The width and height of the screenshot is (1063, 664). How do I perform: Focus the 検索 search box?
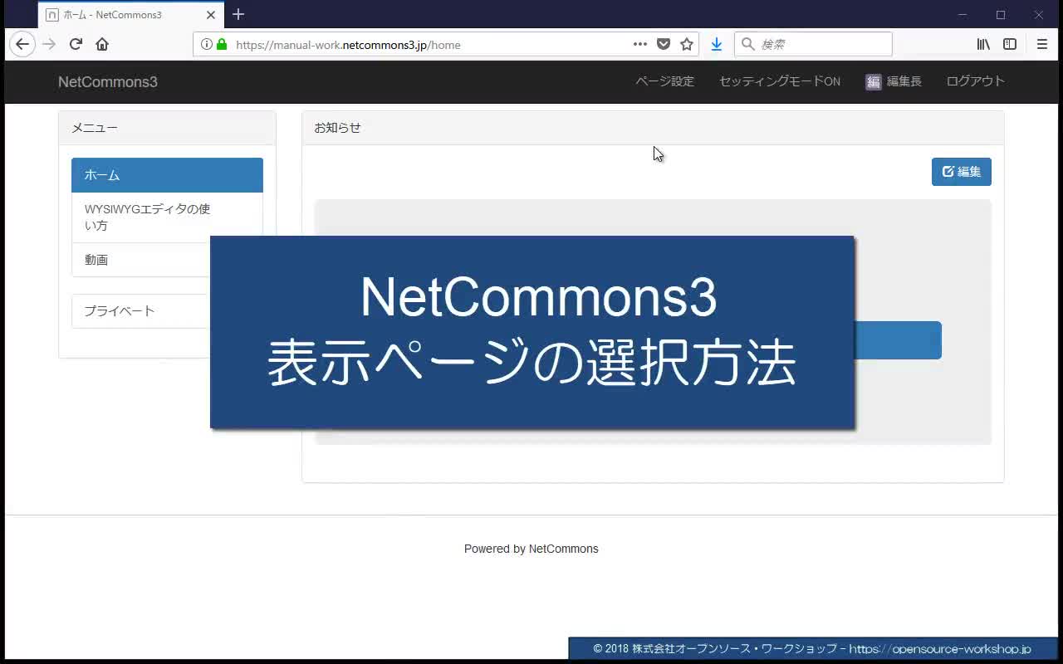813,44
